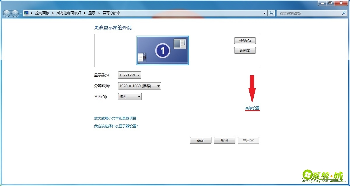Go to 显示 in the breadcrumb path
This screenshot has width=350, height=186.
coord(92,13)
